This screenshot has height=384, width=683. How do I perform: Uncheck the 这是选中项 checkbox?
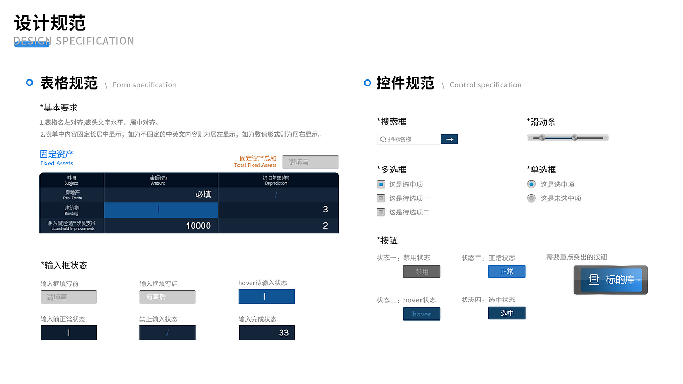(x=381, y=184)
